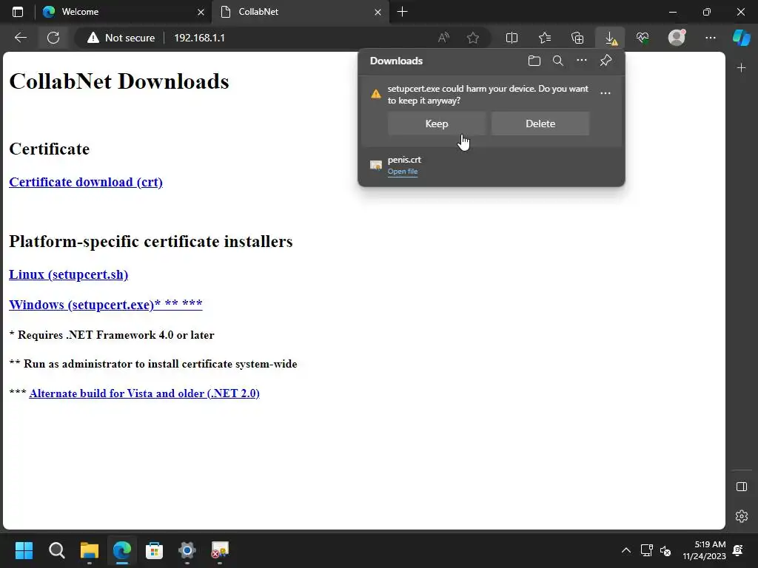Open Browser essentials heart icon
The height and width of the screenshot is (568, 758).
[643, 38]
